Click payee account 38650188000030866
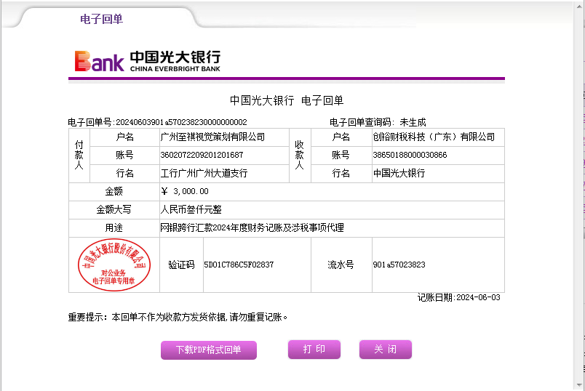Image resolution: width=585 pixels, height=391 pixels. coord(410,155)
